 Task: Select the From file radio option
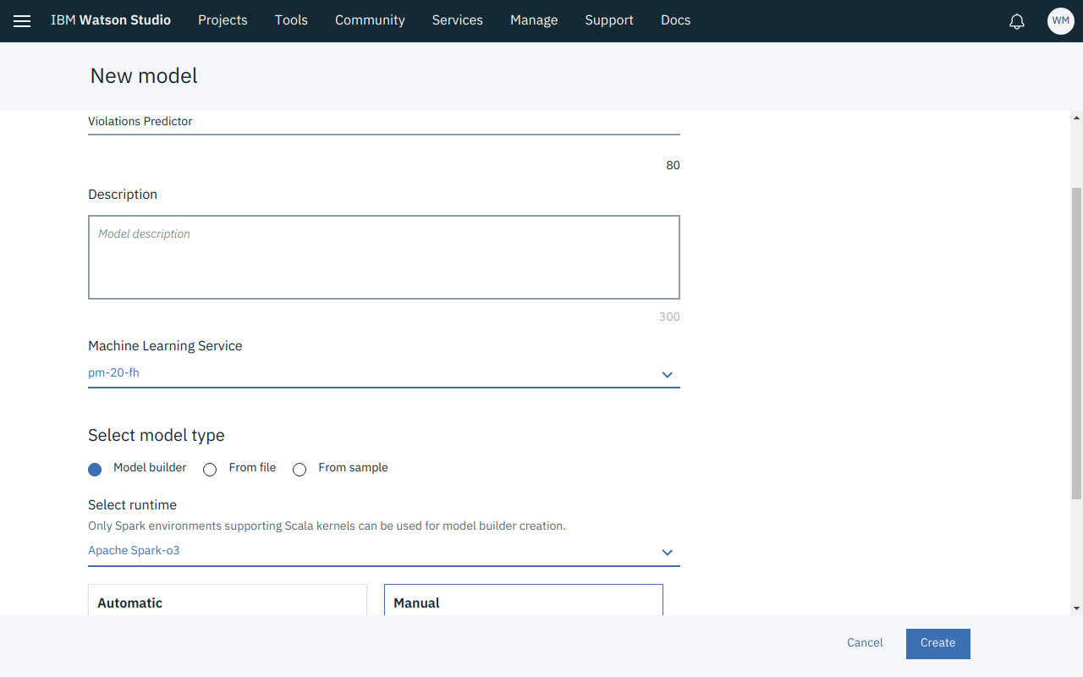click(x=210, y=469)
